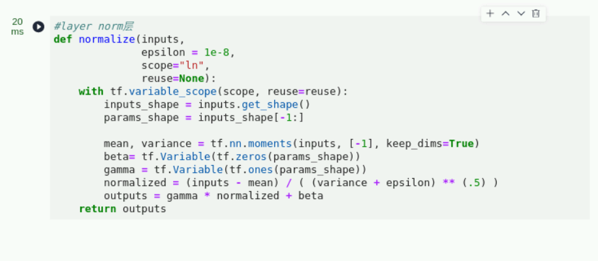Click the '1e-8' epsilon value
Image resolution: width=598 pixels, height=261 pixels.
click(x=217, y=52)
